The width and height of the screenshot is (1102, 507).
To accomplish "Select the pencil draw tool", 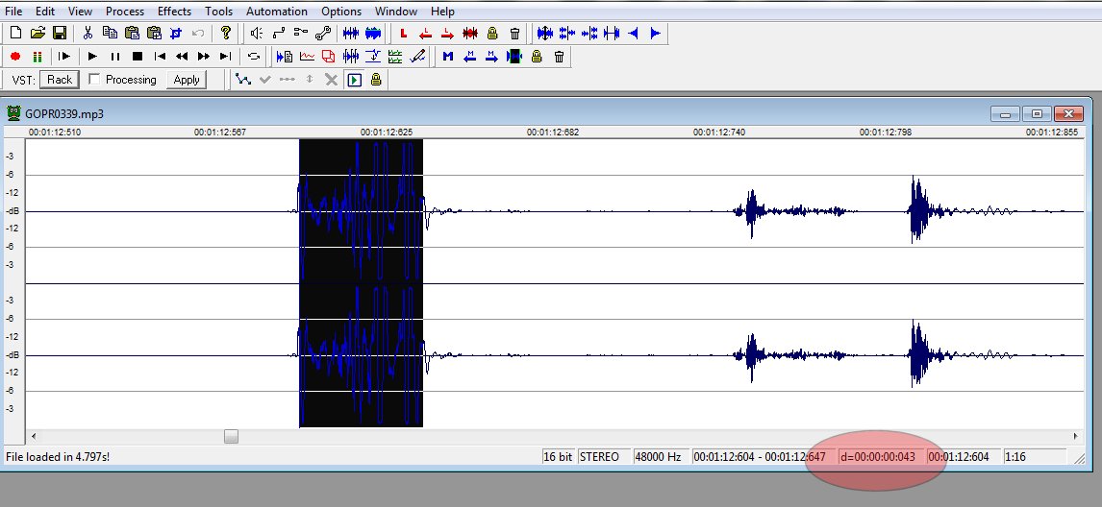I will [x=417, y=57].
